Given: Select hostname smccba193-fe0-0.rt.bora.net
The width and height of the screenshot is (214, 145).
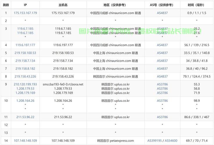Looking at the screenshot, I should point(63,84).
